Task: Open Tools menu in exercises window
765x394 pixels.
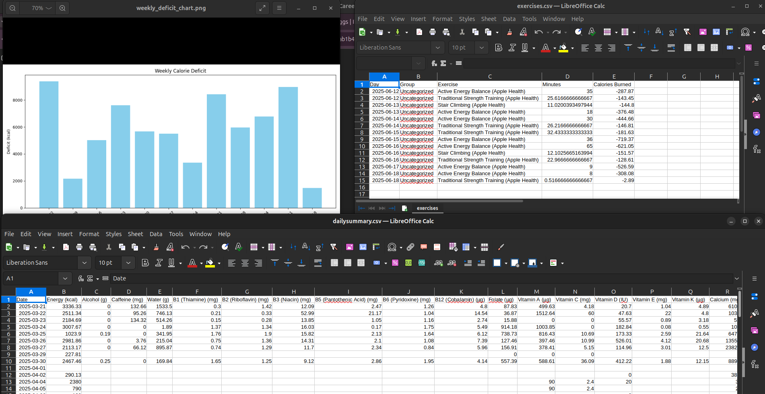Action: pos(530,19)
